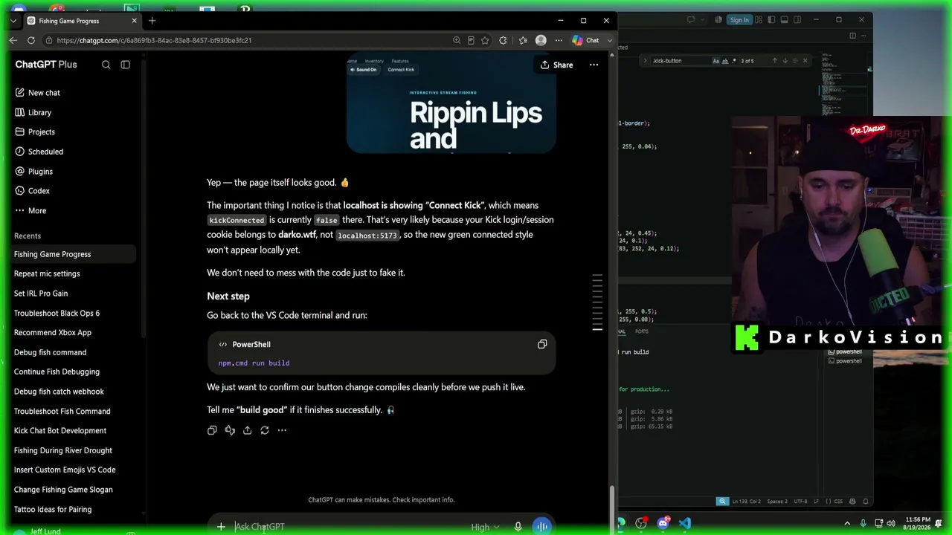Split the VS Code editor
The image size is (952, 535).
[852, 35]
